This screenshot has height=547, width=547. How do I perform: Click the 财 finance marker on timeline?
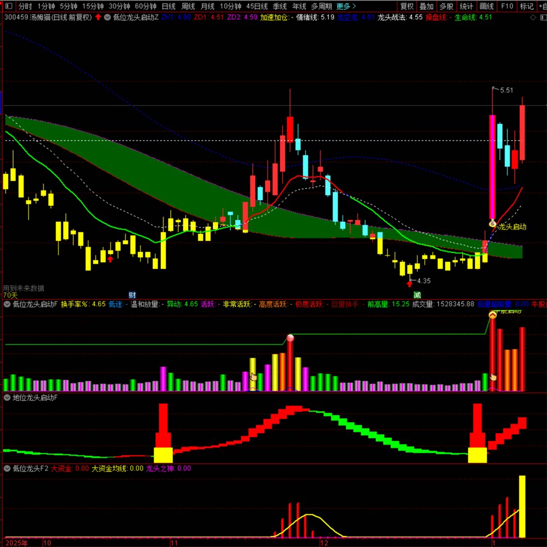[132, 295]
